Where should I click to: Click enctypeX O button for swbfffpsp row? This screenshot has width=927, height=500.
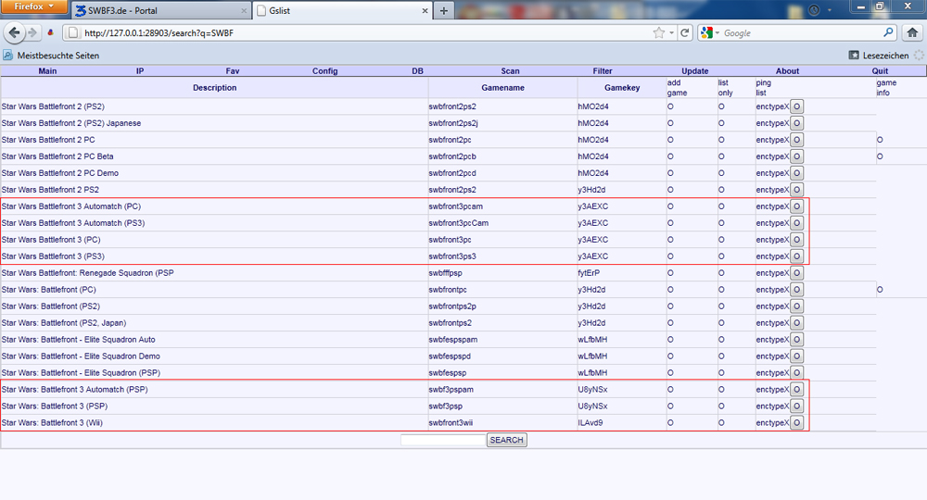[x=797, y=273]
